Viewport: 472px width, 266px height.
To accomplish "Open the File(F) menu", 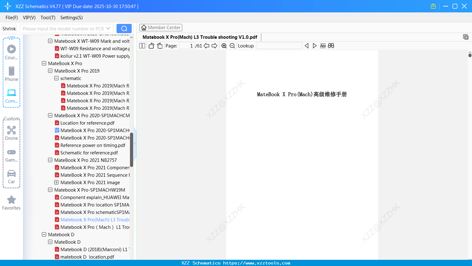I will point(12,18).
